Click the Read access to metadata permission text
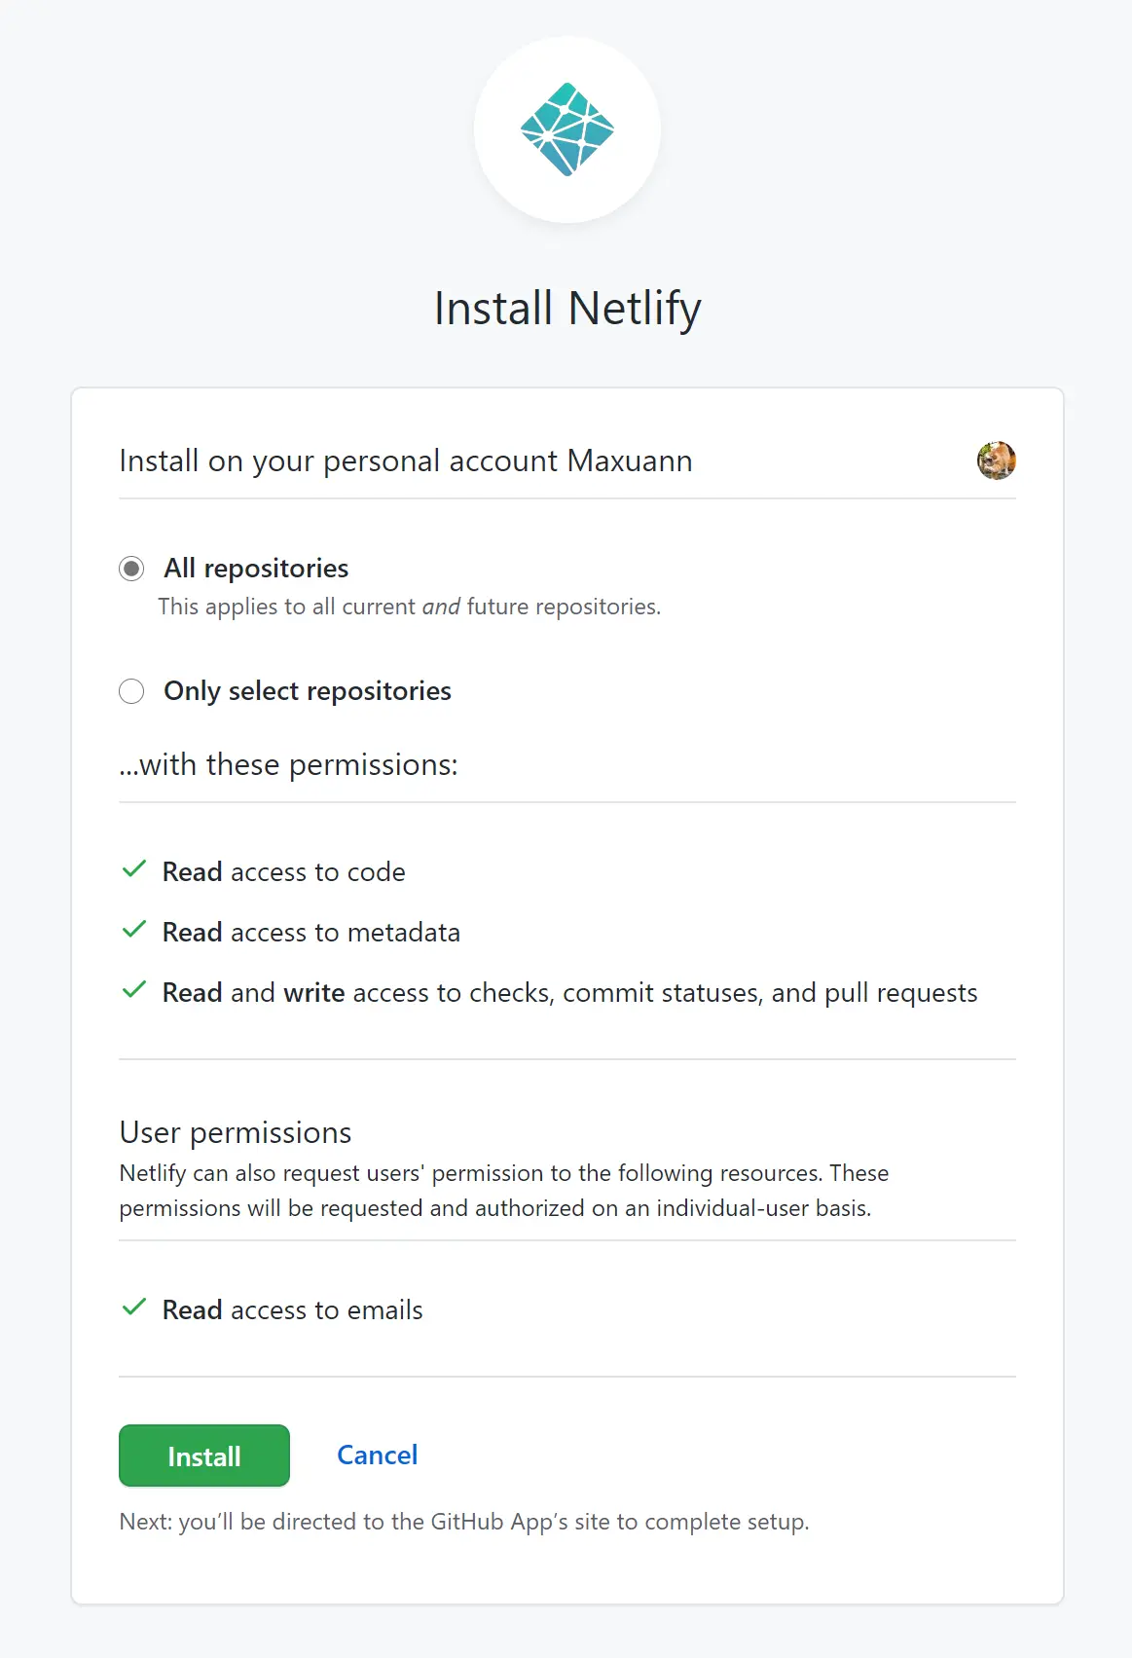Viewport: 1132px width, 1658px height. (311, 933)
